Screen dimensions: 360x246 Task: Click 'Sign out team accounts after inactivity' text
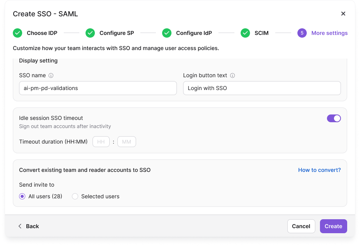click(x=65, y=126)
